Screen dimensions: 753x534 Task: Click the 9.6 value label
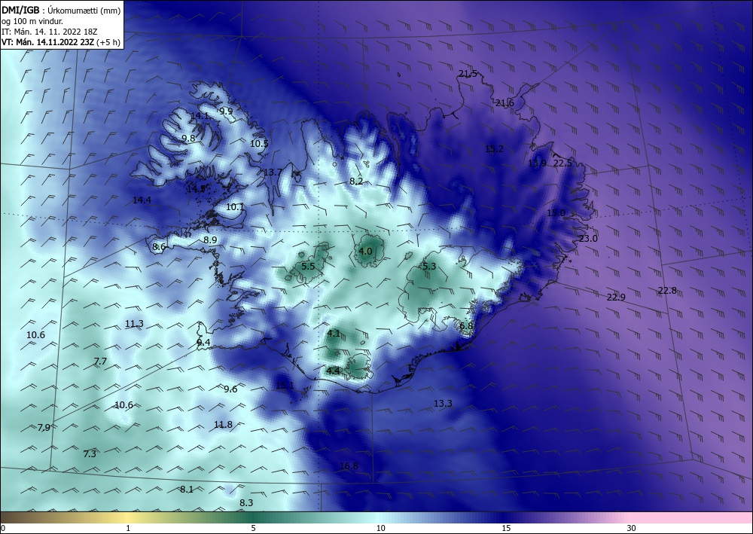[230, 389]
